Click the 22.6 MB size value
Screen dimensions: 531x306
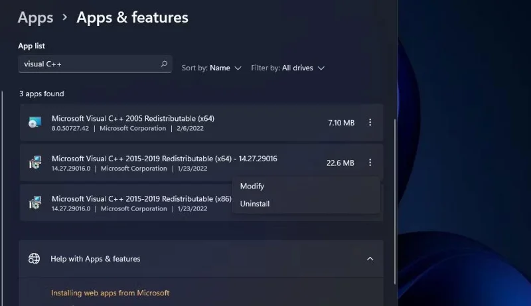pos(341,163)
